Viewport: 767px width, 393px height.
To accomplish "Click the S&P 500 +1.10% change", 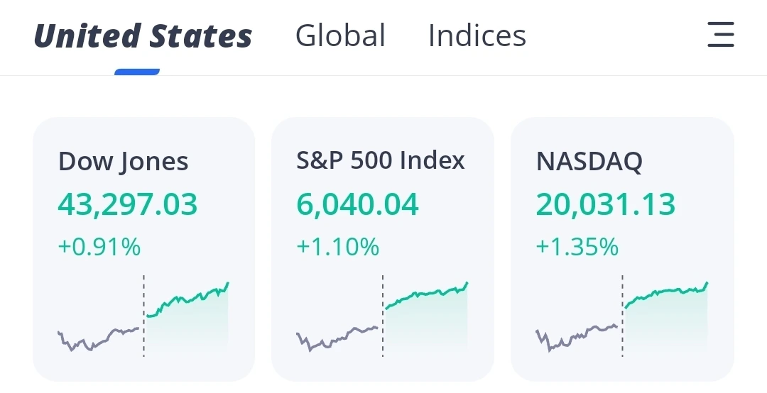I will point(338,248).
